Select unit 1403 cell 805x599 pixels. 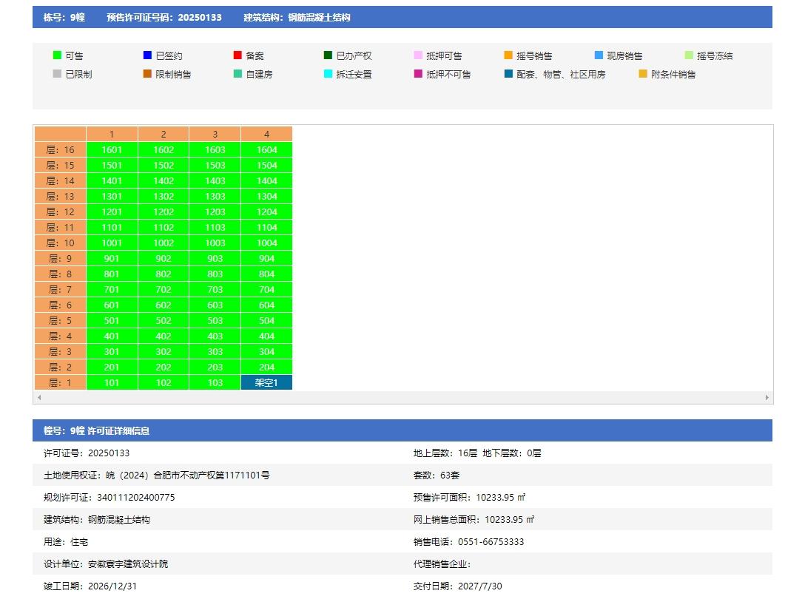[215, 180]
